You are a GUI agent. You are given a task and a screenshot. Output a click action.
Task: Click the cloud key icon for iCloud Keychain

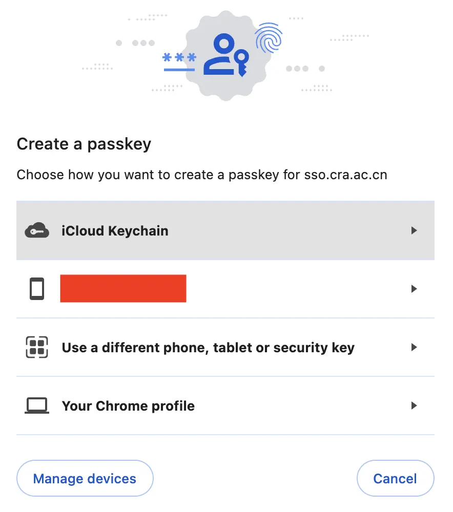point(37,231)
